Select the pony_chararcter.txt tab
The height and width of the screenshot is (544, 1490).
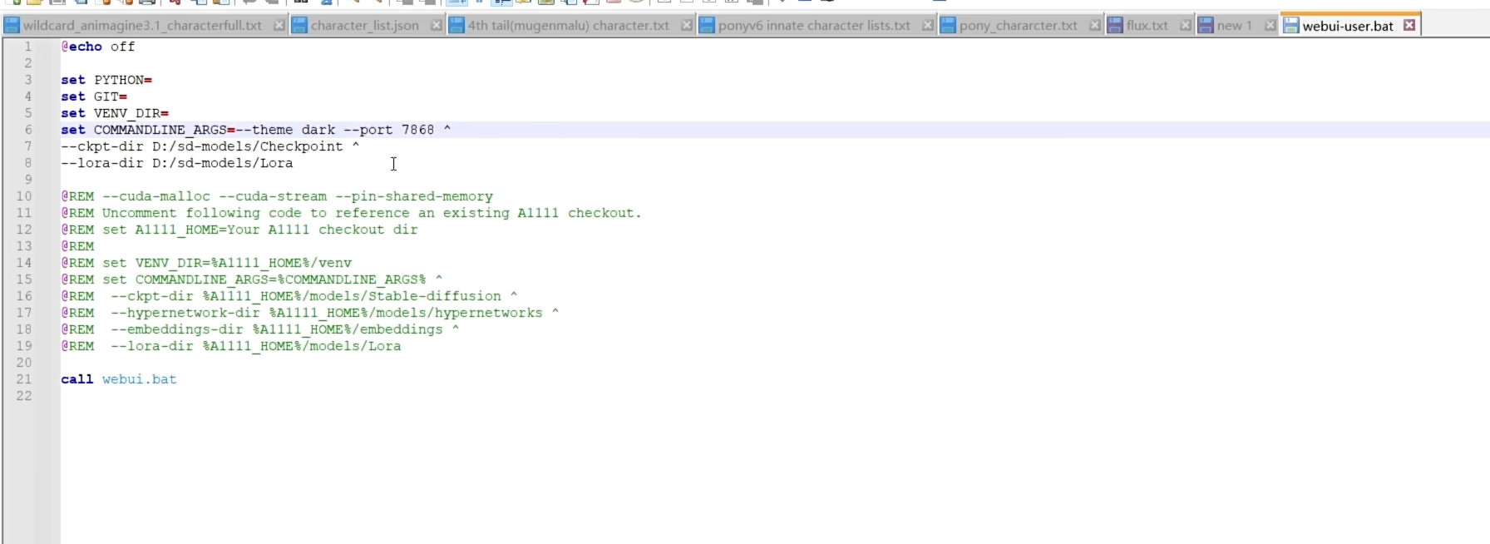pos(1018,26)
